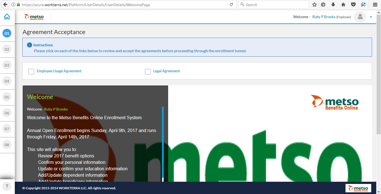Viewport: 381px width, 194px height.
Task: Select step 06 in the sidebar
Action: (x=7, y=113)
